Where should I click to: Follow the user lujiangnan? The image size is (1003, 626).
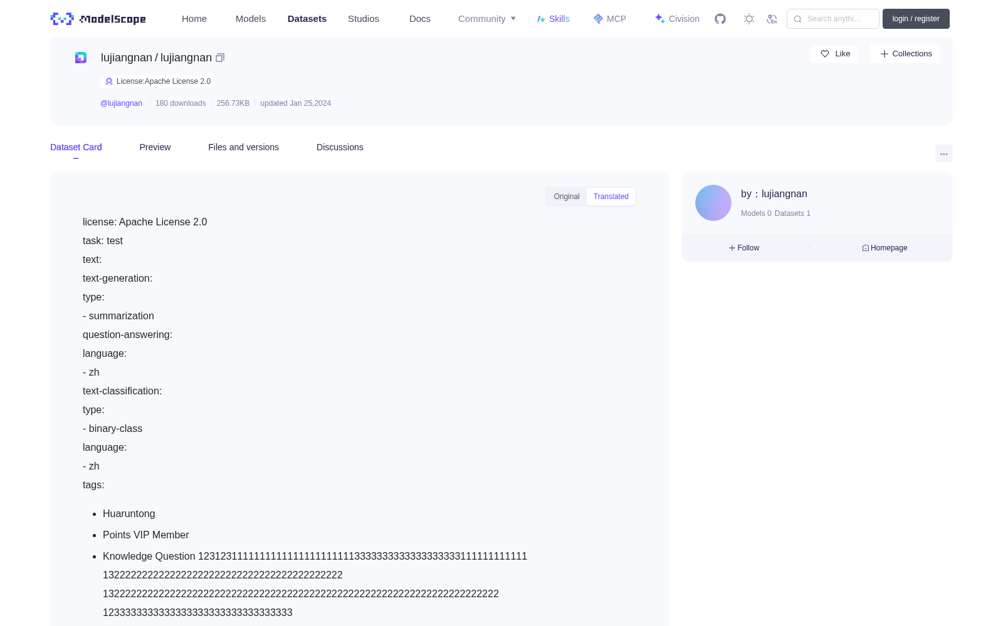[744, 248]
